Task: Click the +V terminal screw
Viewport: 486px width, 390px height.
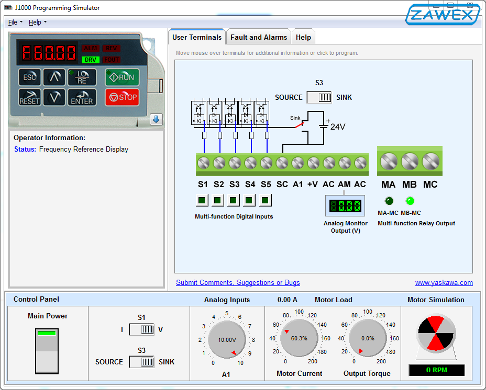Action: 313,163
